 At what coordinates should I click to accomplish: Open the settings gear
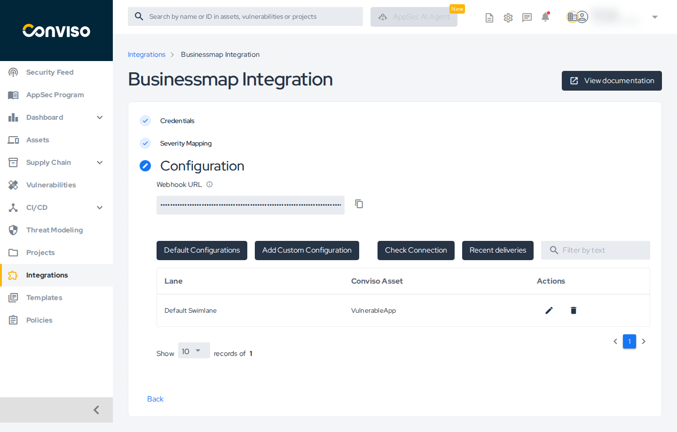(x=508, y=17)
